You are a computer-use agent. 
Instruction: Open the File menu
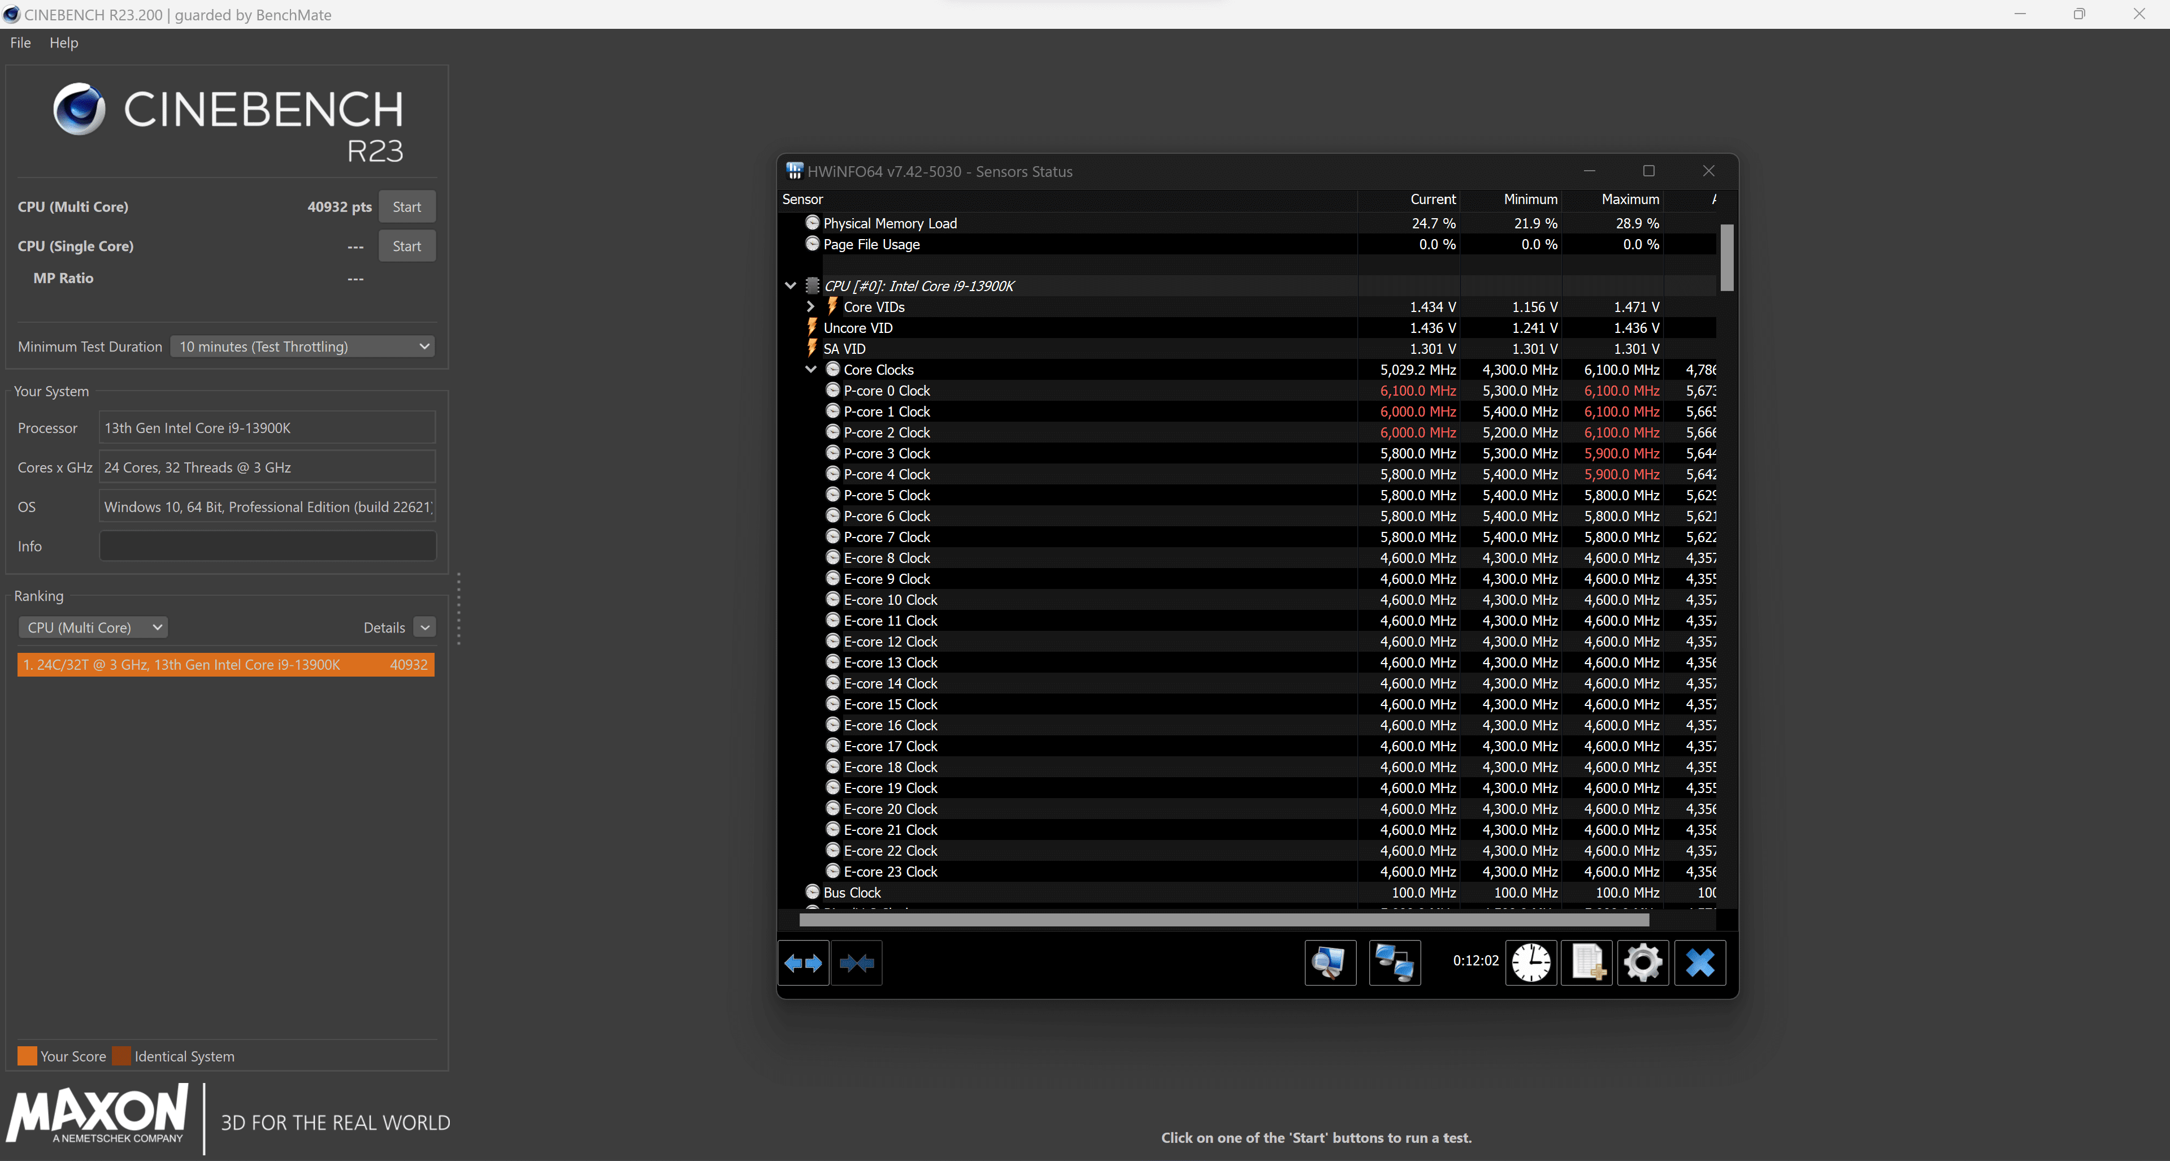click(x=20, y=43)
